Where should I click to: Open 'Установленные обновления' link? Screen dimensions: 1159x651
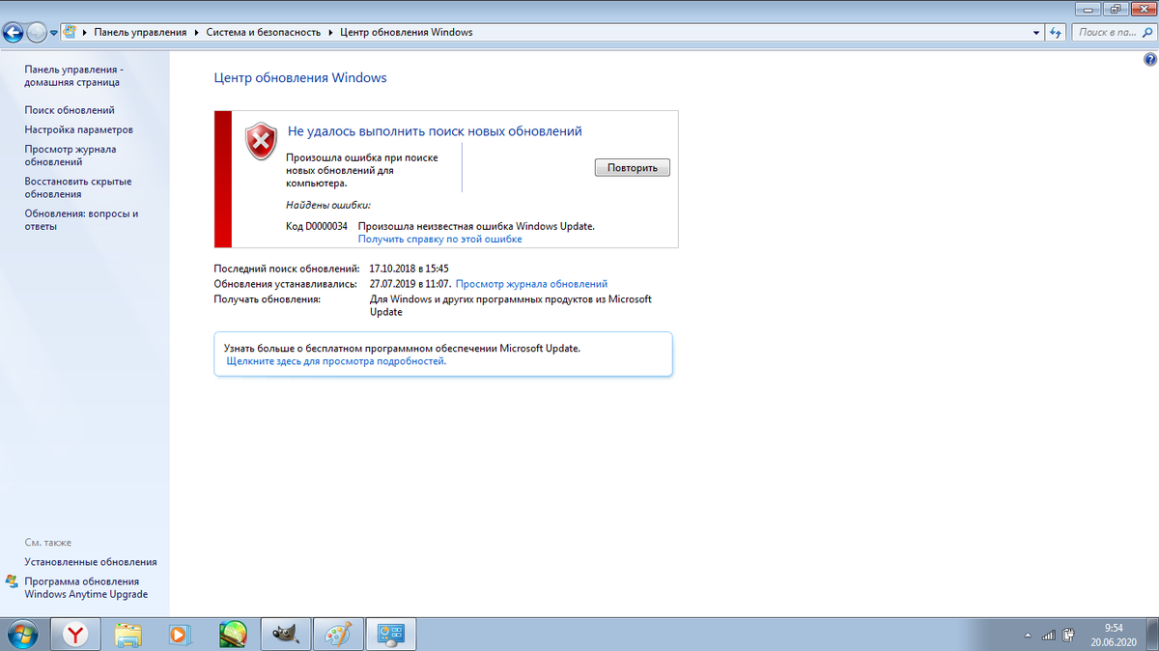[x=91, y=561]
